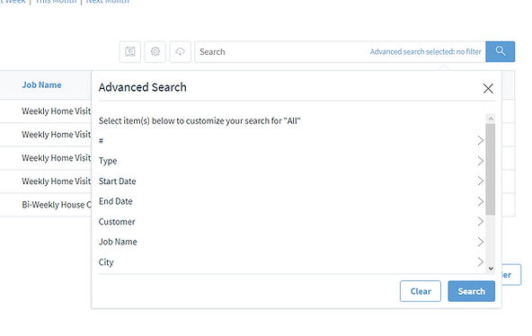Sort by the Job Name column header
This screenshot has width=532, height=336.
click(41, 84)
